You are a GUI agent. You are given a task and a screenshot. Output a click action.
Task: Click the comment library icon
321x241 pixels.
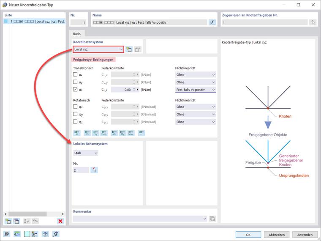(212, 219)
